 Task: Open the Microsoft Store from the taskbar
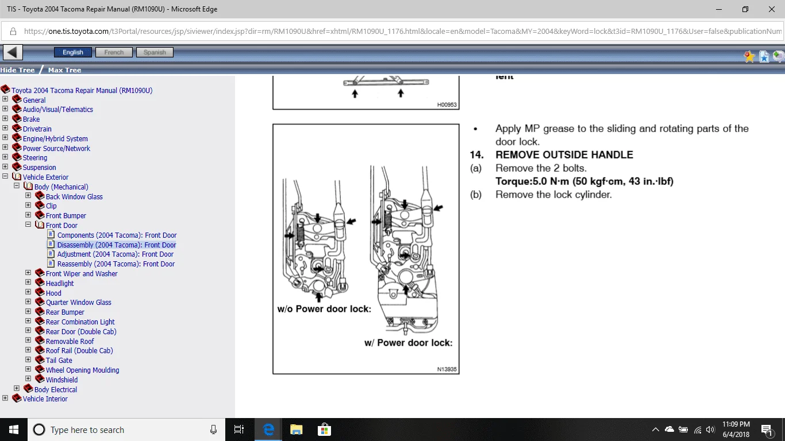(324, 430)
